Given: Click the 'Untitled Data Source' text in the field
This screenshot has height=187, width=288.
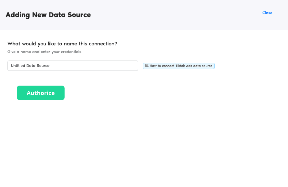Looking at the screenshot, I should click(x=30, y=66).
